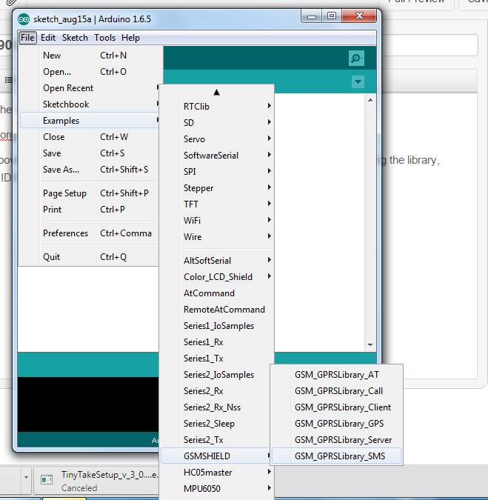This screenshot has height=500, width=488.
Task: Expand the SD examples submenu
Action: pos(217,123)
